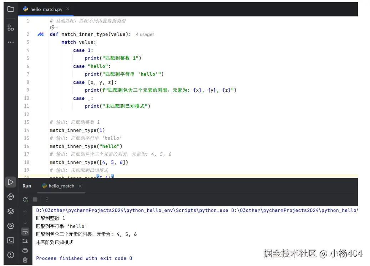Open the Problems tool window icon
This screenshot has width=370, height=266.
click(11, 255)
